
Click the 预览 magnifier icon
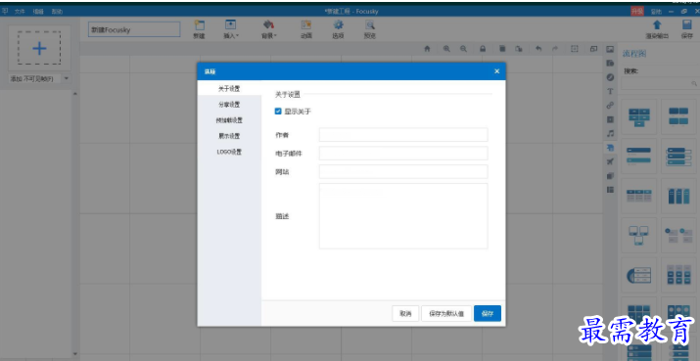(x=370, y=29)
